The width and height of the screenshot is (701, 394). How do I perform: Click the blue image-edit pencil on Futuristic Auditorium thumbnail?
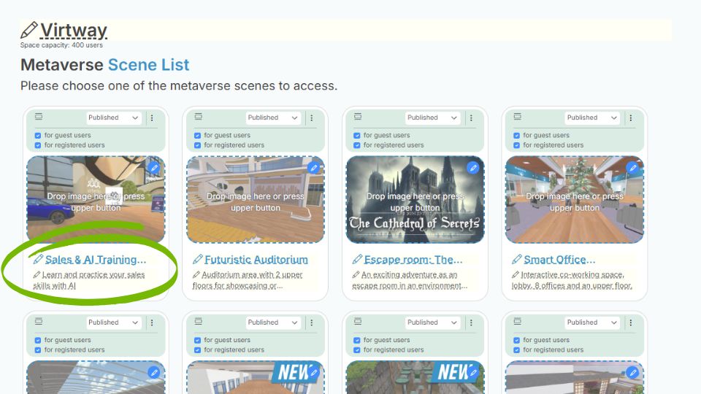pos(314,168)
